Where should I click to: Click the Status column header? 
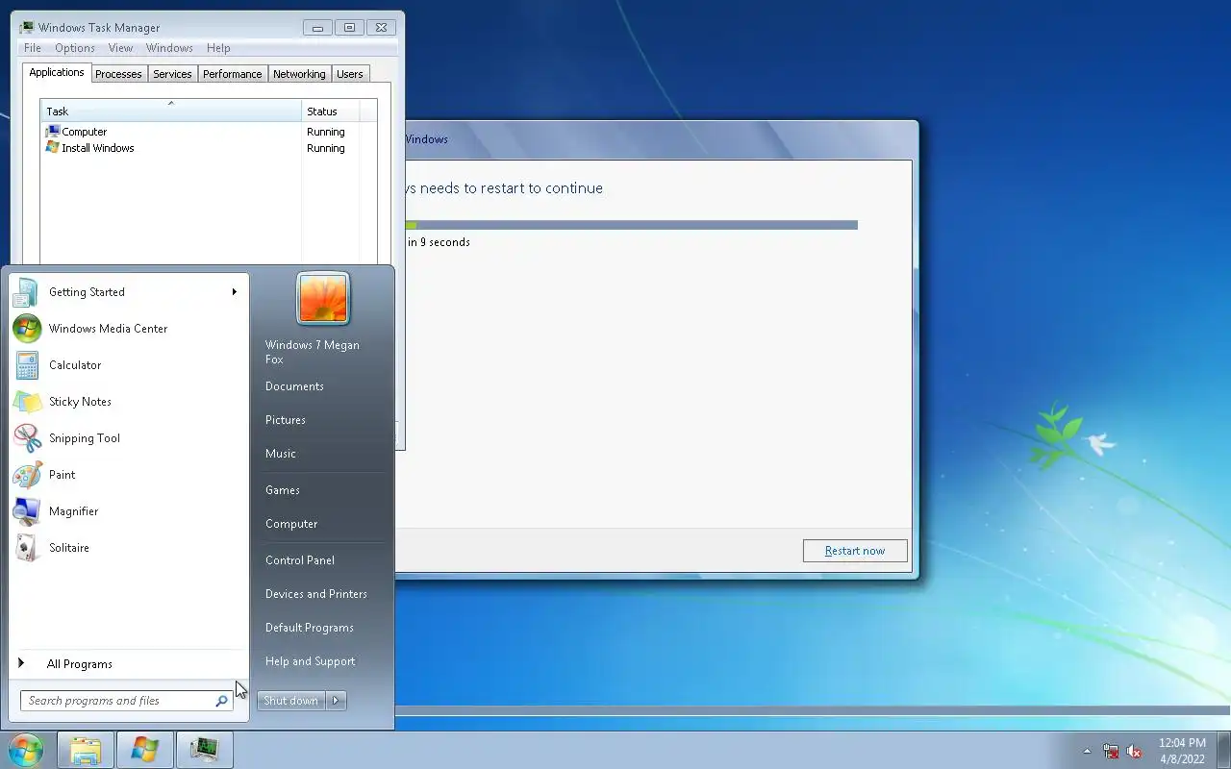331,111
